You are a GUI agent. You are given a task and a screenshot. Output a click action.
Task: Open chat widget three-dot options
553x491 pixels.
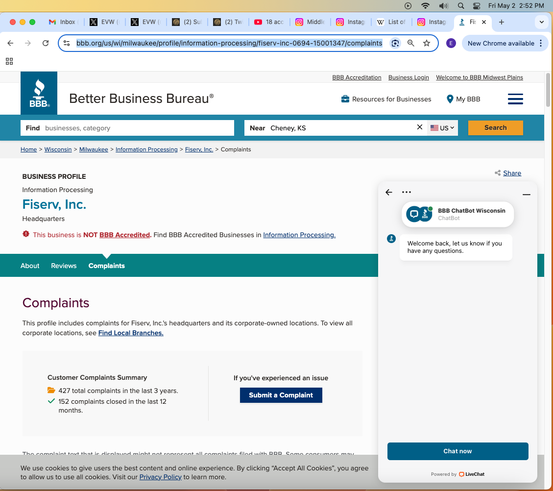click(406, 192)
